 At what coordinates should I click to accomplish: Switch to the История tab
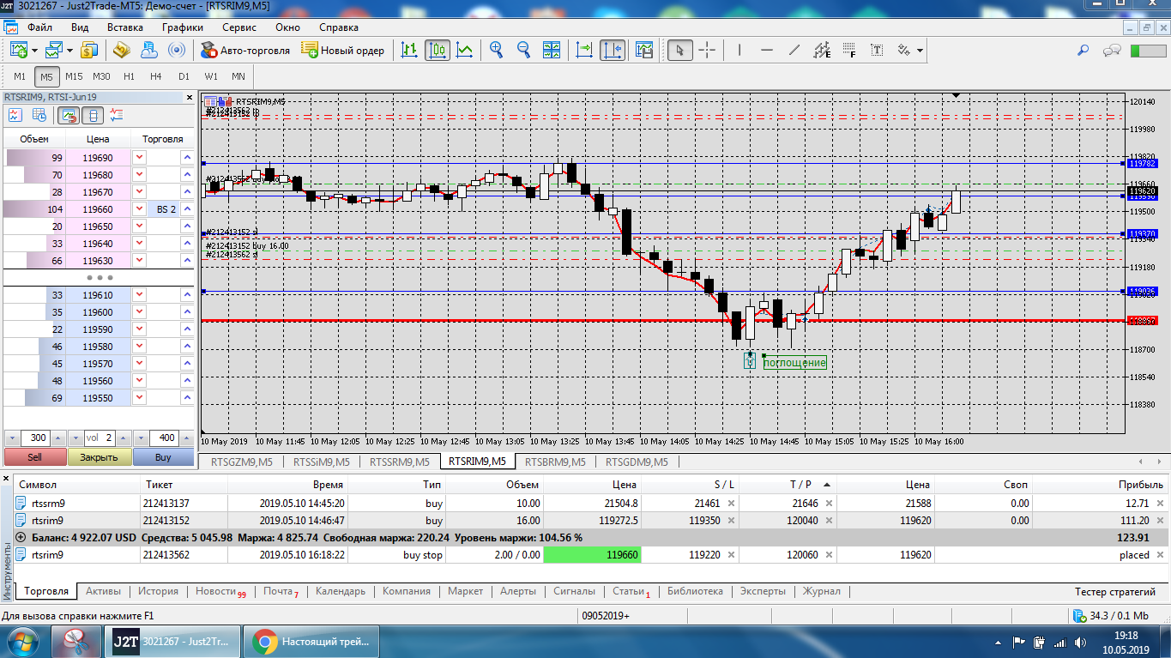point(158,591)
